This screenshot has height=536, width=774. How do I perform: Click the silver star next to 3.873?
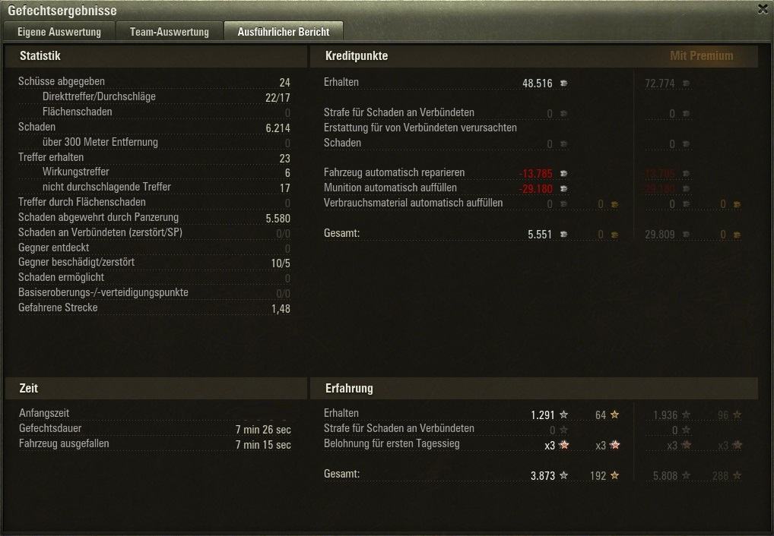(563, 475)
